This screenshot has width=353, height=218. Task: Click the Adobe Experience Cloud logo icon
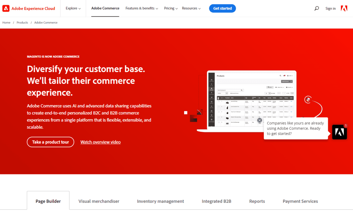point(6,9)
